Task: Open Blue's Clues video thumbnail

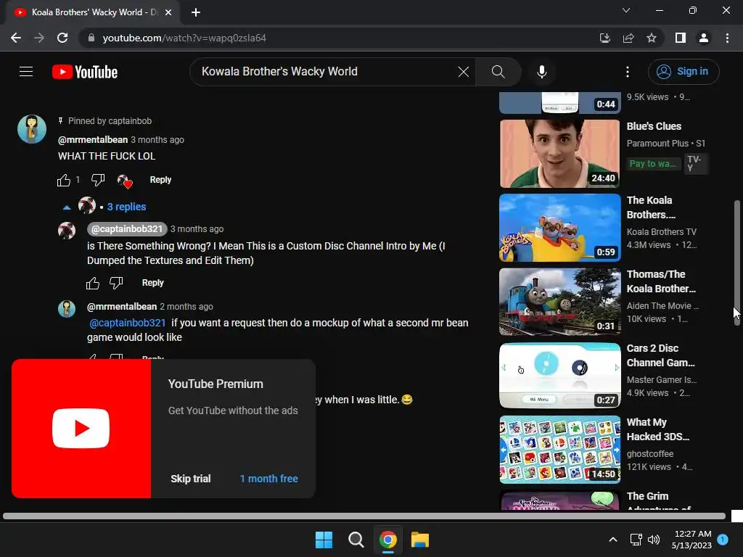Action: pos(559,154)
